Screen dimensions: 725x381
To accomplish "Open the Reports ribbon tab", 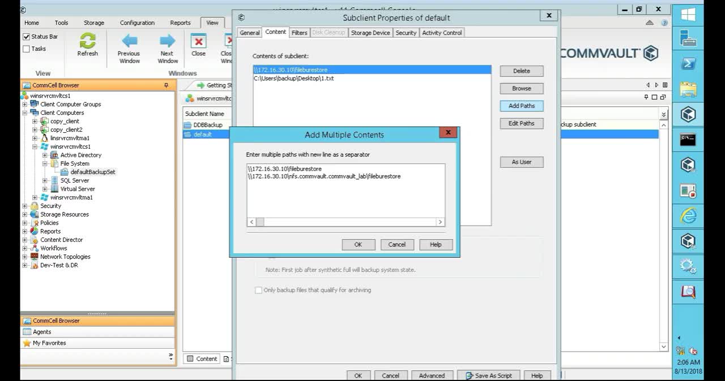I will tap(180, 23).
